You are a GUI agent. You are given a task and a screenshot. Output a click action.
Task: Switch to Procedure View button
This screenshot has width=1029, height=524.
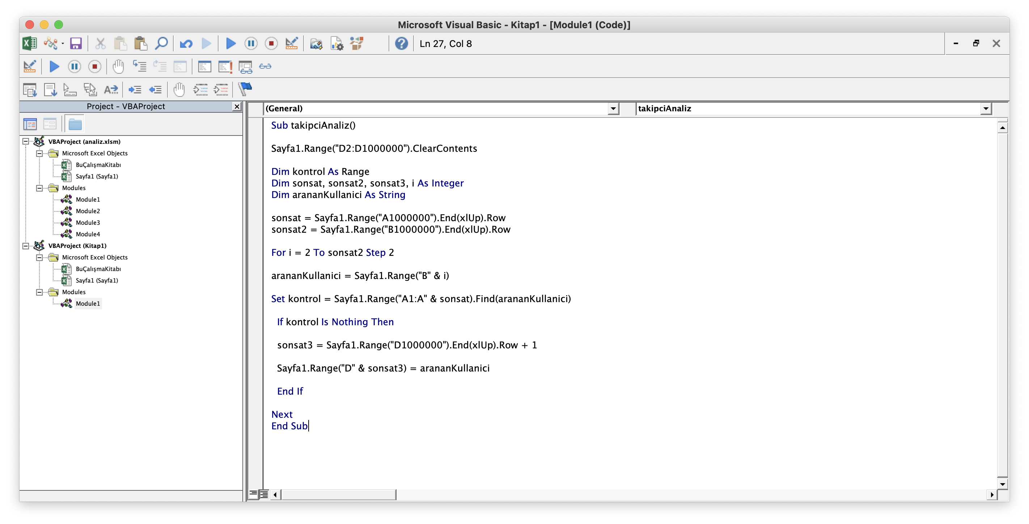[x=253, y=494]
